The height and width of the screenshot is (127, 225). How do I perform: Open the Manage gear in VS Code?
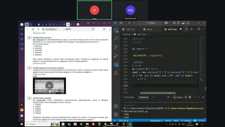coord(116,114)
